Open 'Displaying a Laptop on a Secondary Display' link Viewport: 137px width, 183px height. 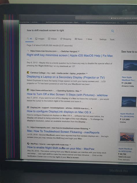click(x=66, y=77)
